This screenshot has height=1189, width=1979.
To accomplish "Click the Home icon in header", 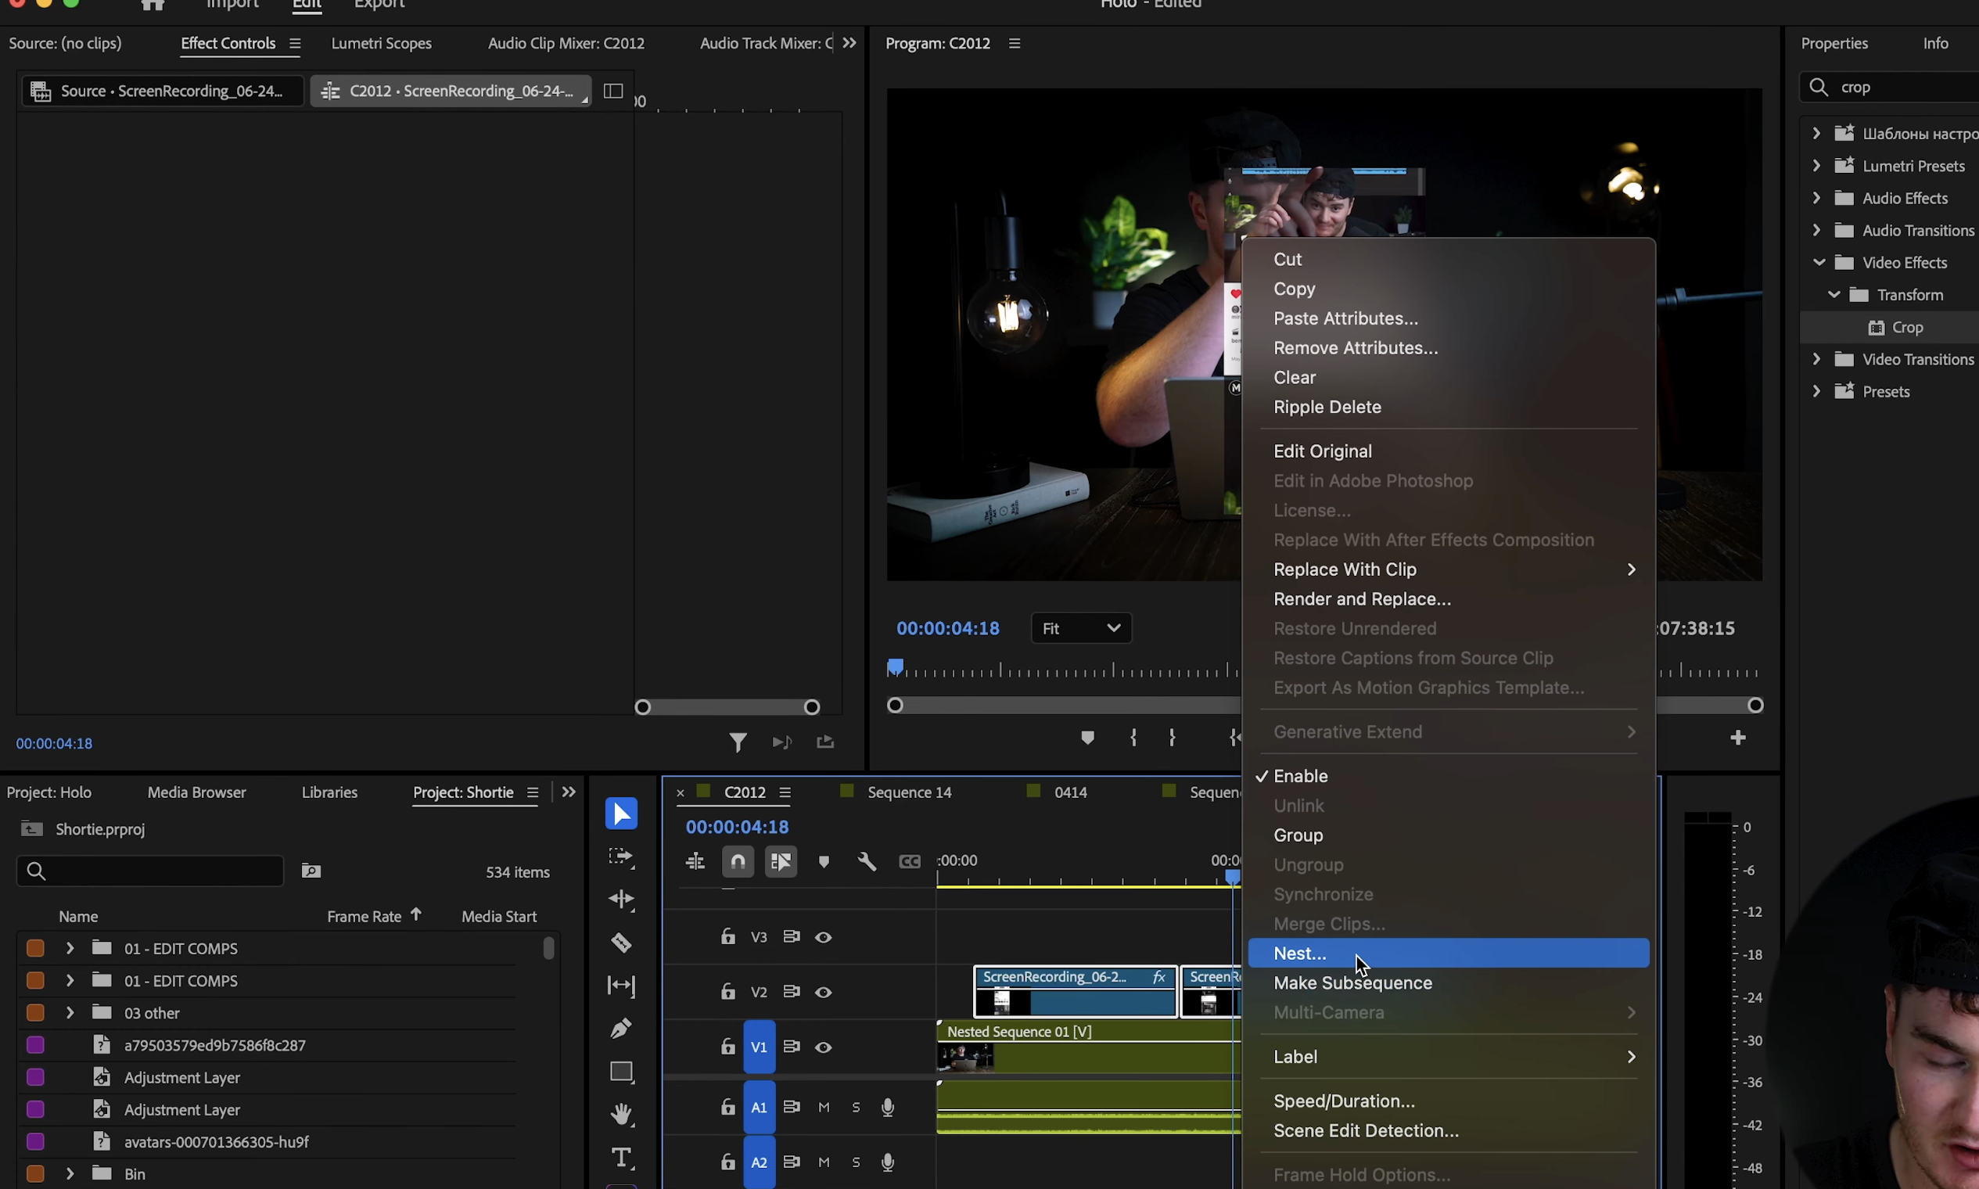I will point(153,5).
